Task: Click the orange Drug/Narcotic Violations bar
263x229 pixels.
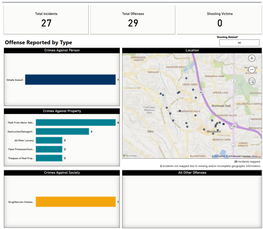Action: (x=76, y=202)
